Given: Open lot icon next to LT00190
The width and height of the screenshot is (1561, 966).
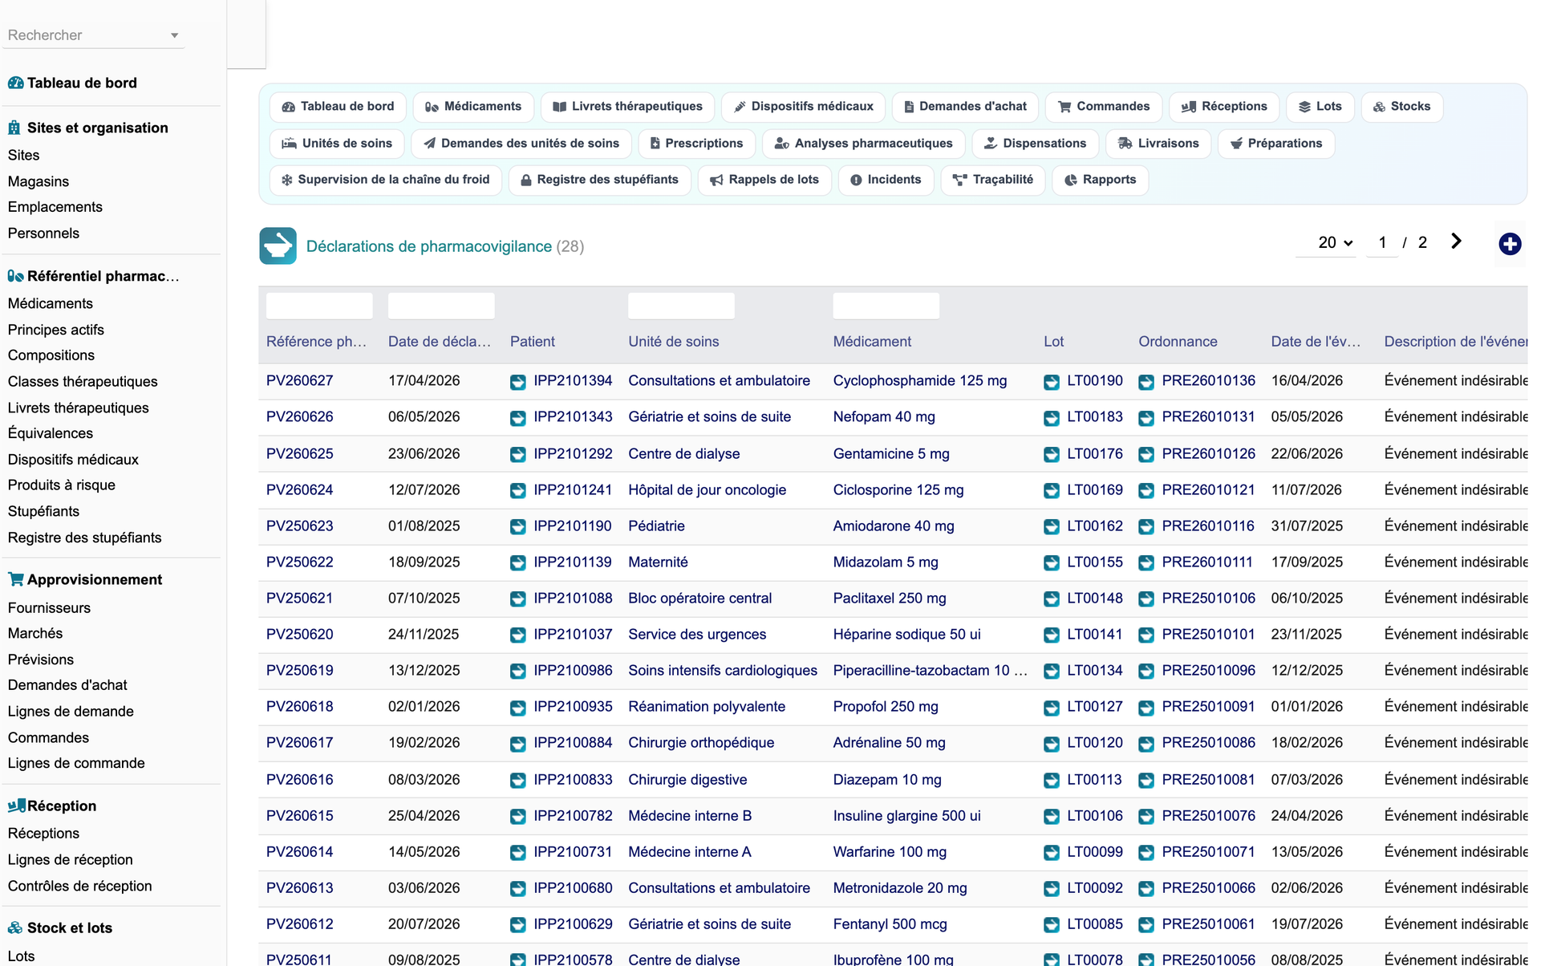Looking at the screenshot, I should coord(1052,382).
